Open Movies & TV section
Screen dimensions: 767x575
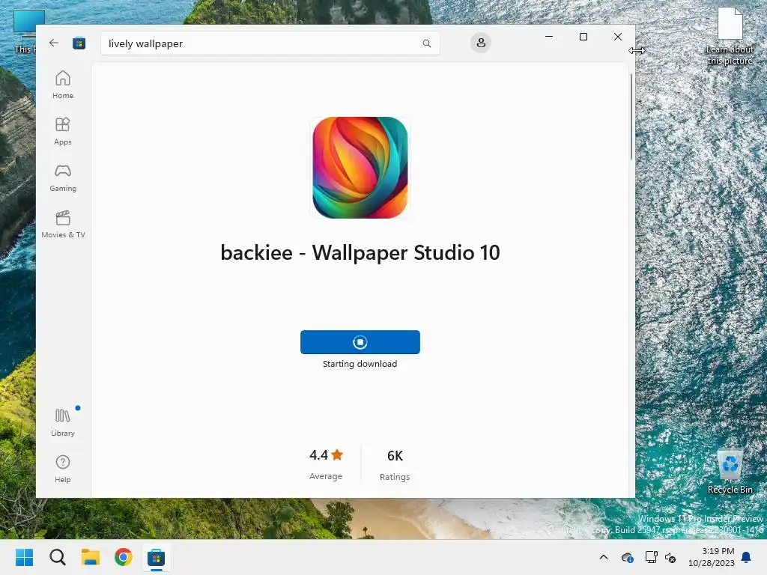[x=63, y=224]
